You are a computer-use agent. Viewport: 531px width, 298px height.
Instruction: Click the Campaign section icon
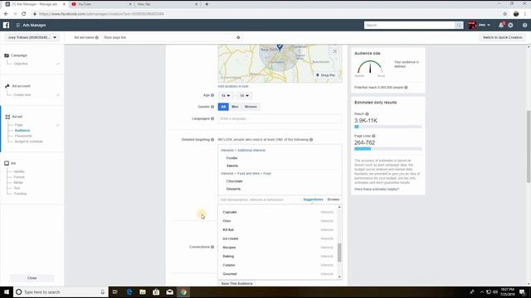[7, 55]
